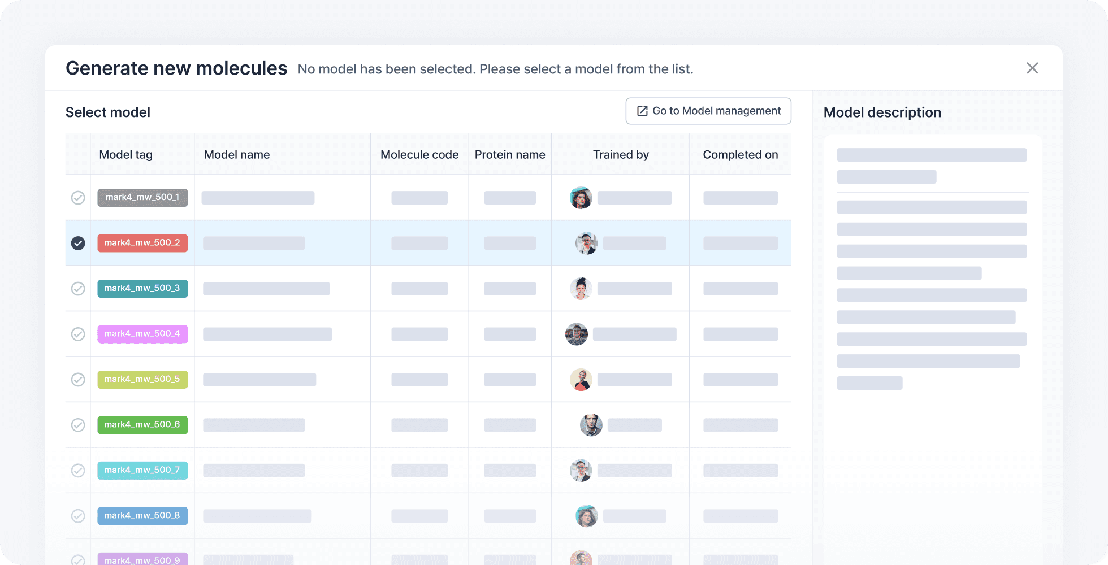
Task: Select the mark4_mw_500_5 row radio check
Action: click(x=78, y=380)
